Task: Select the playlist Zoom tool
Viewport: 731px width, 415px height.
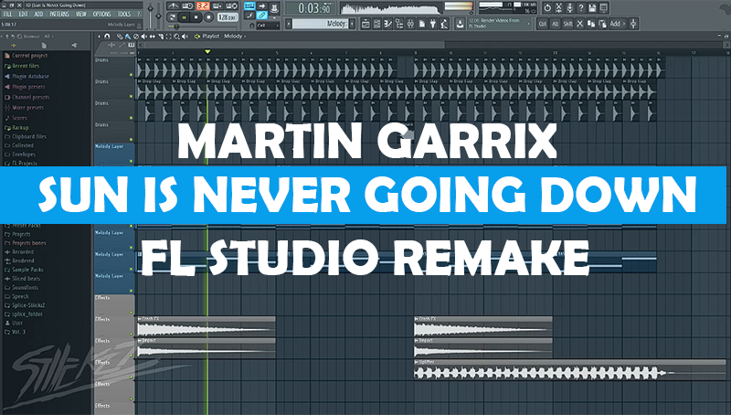Action: point(176,37)
